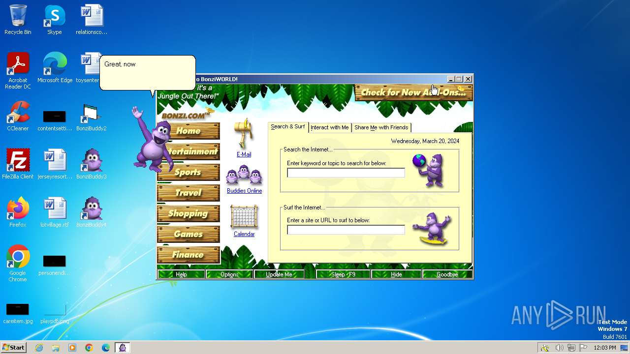Click Check for New Add-Ons banner
Screen dimensions: 630x354
(413, 92)
